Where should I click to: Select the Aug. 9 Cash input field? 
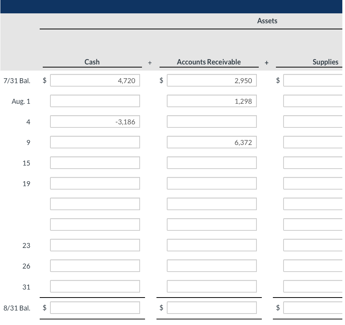(95, 142)
